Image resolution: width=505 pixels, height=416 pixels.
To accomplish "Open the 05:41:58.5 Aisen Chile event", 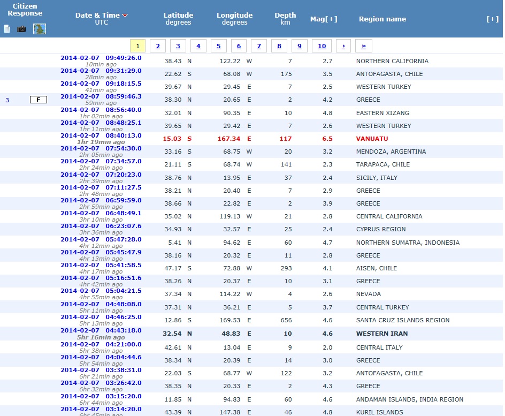I will (x=101, y=265).
